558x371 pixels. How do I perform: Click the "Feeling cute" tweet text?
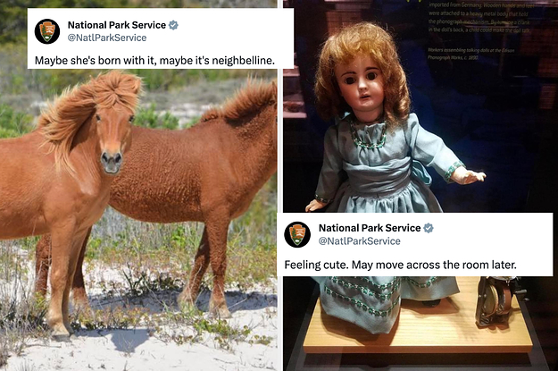[400, 265]
